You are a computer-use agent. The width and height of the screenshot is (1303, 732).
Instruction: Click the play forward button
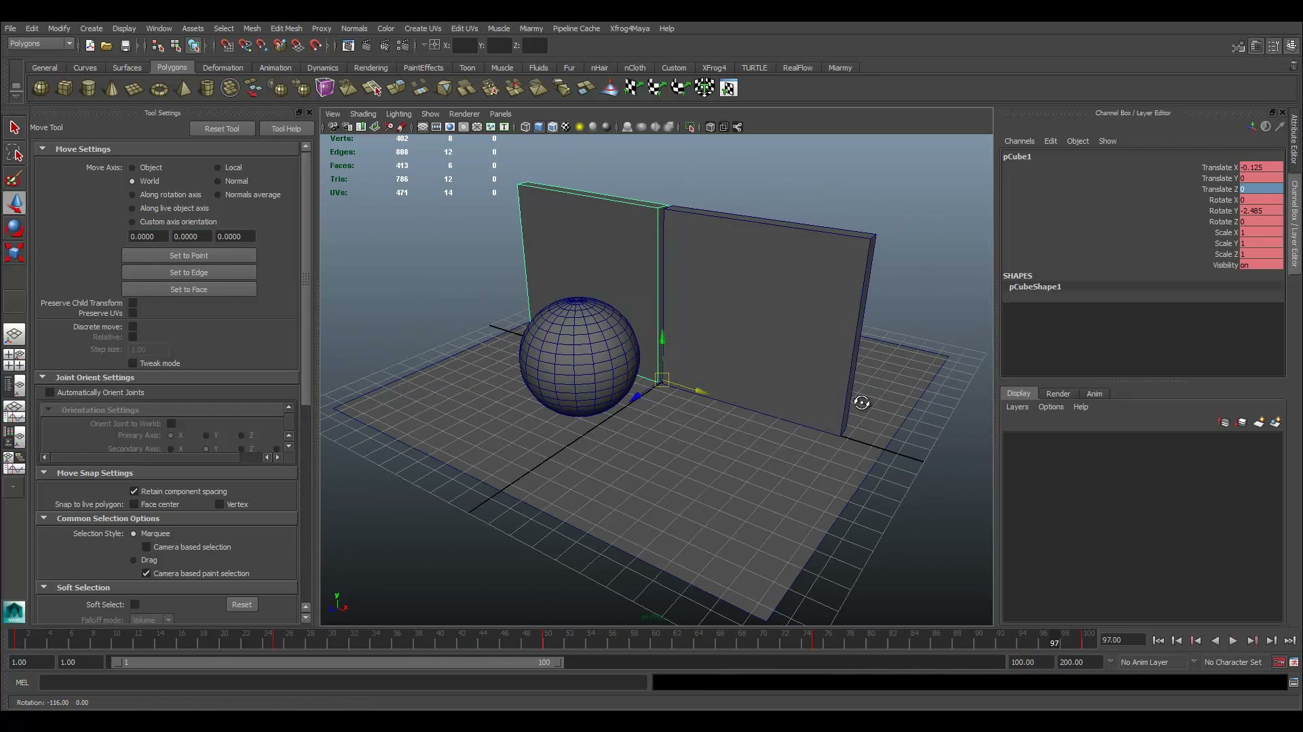[x=1233, y=640]
